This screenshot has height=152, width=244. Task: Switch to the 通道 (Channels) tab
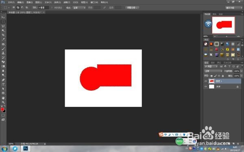(x=213, y=62)
